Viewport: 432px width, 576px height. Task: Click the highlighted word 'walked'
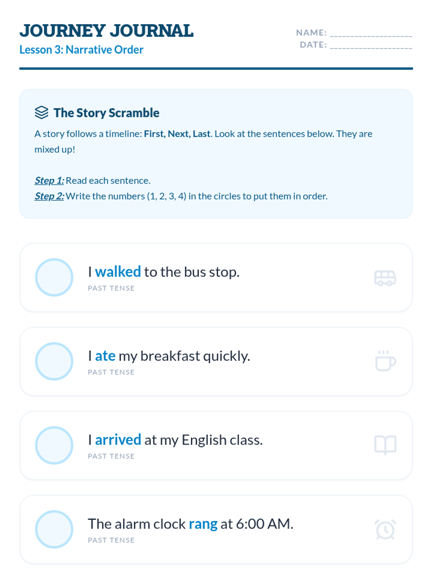point(118,272)
